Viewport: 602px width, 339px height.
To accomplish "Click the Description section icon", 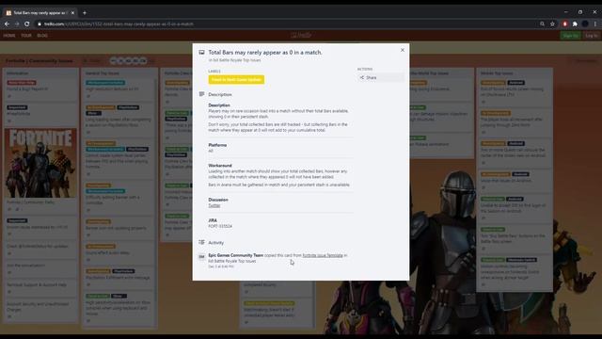I will [x=201, y=94].
